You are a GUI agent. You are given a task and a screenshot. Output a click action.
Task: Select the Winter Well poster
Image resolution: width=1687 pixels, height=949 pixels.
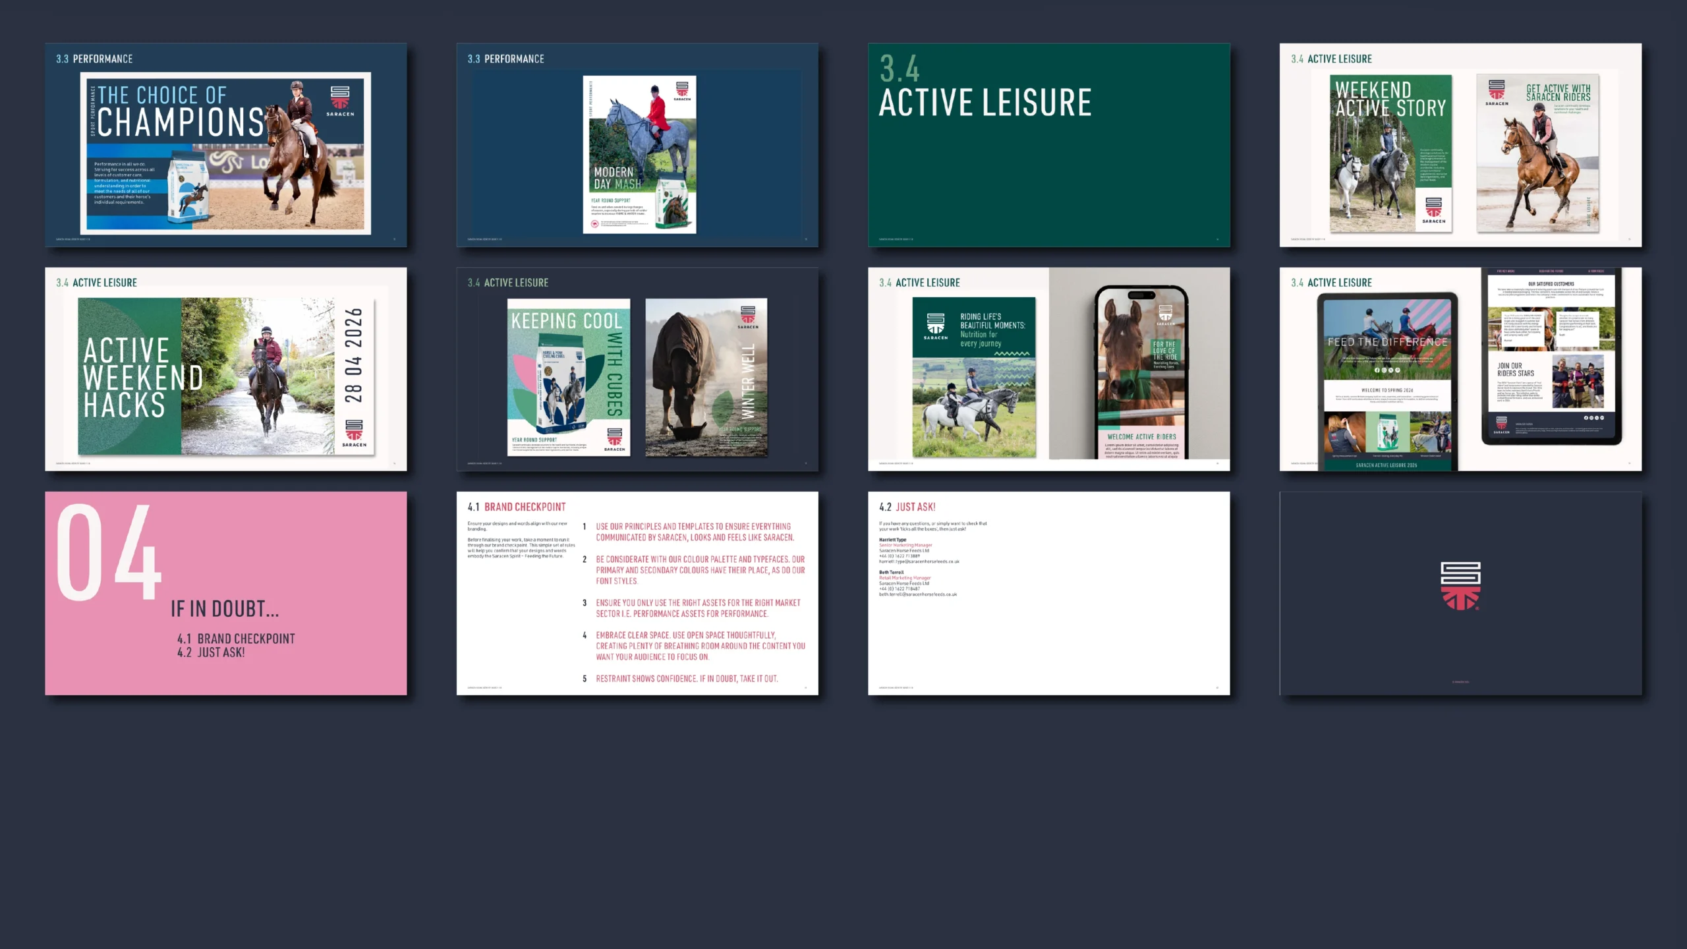[x=706, y=377]
